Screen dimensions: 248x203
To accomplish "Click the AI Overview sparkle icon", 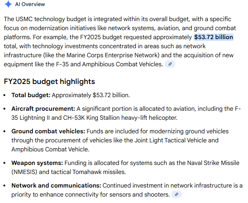I will [x=8, y=5].
